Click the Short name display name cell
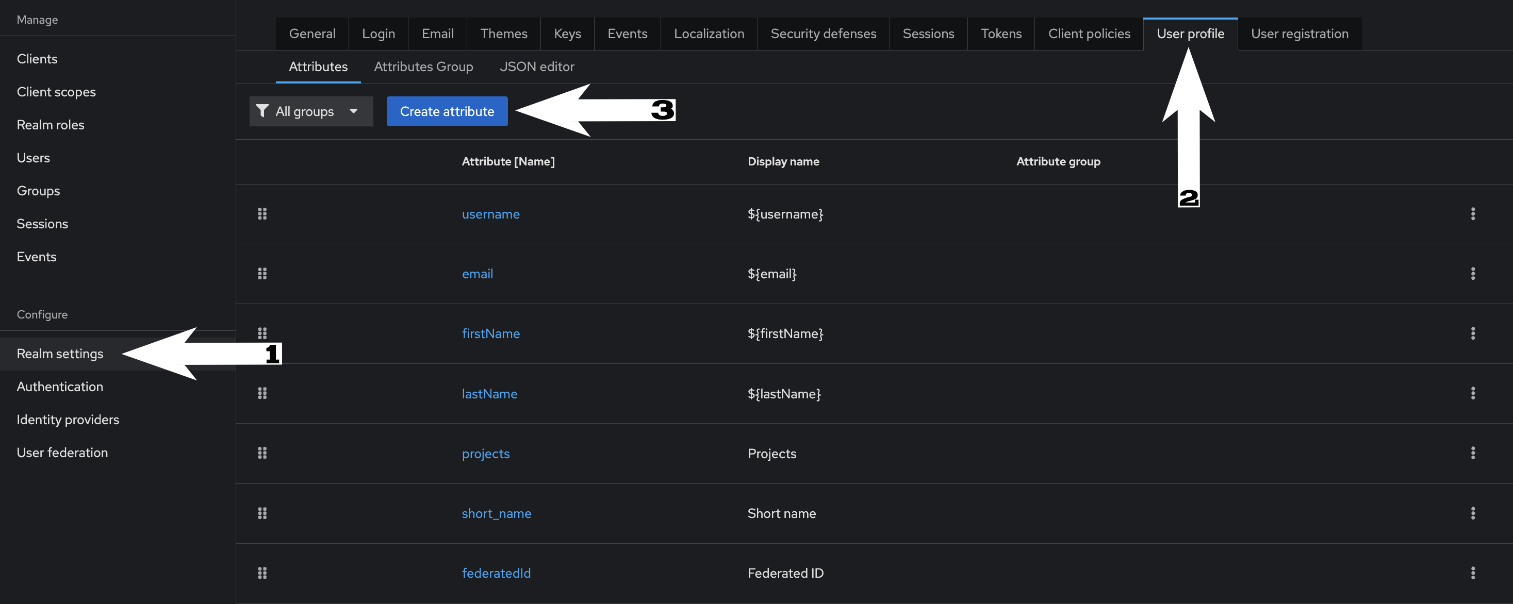The width and height of the screenshot is (1513, 604). click(x=781, y=513)
